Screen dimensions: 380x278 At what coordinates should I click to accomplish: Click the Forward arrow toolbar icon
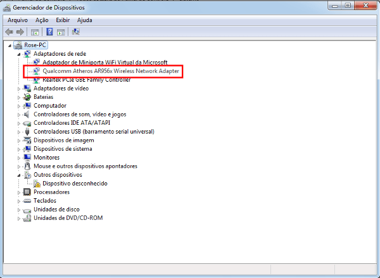point(20,32)
